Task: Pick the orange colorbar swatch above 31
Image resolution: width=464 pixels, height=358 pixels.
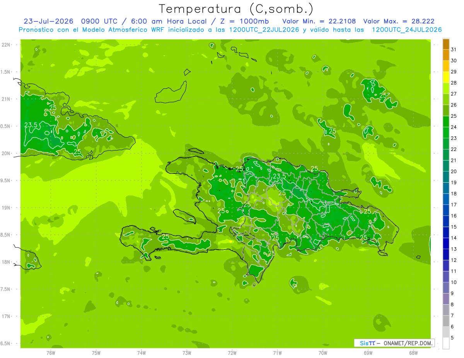Action: click(446, 44)
